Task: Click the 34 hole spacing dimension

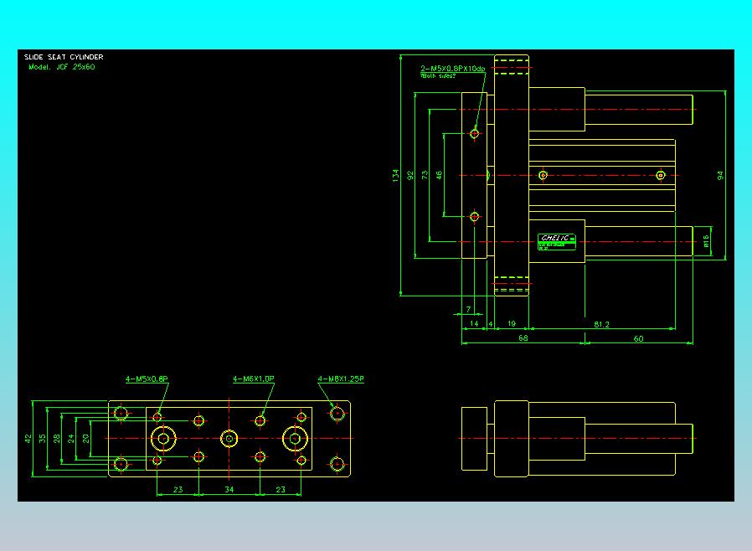Action: point(229,490)
